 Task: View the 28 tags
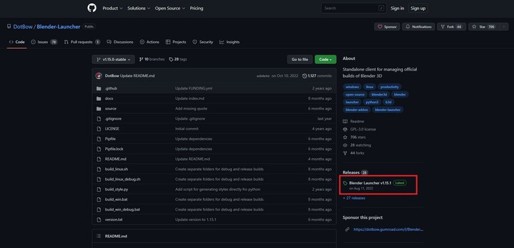[x=178, y=59]
